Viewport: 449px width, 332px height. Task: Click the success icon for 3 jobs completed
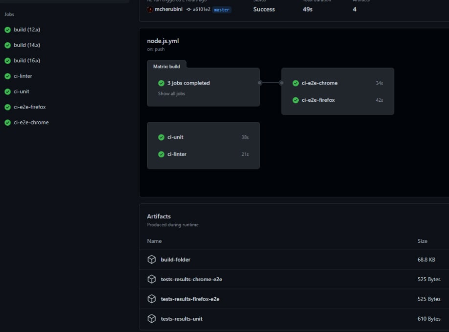coord(161,83)
